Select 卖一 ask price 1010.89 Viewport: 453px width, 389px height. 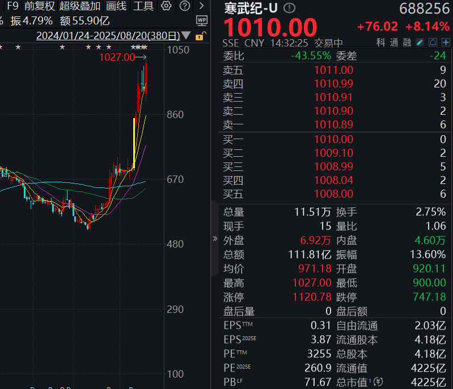(334, 124)
